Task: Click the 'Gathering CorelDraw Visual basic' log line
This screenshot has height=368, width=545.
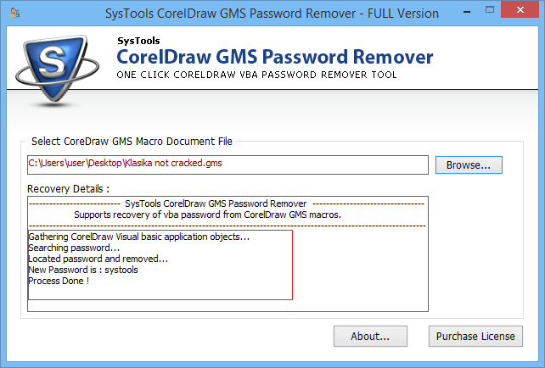Action: pyautogui.click(x=139, y=237)
